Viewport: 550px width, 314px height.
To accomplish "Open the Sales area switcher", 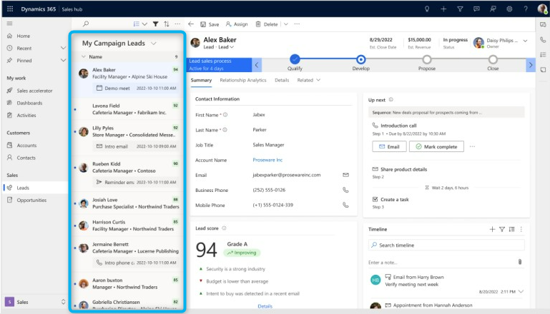I will tap(35, 302).
